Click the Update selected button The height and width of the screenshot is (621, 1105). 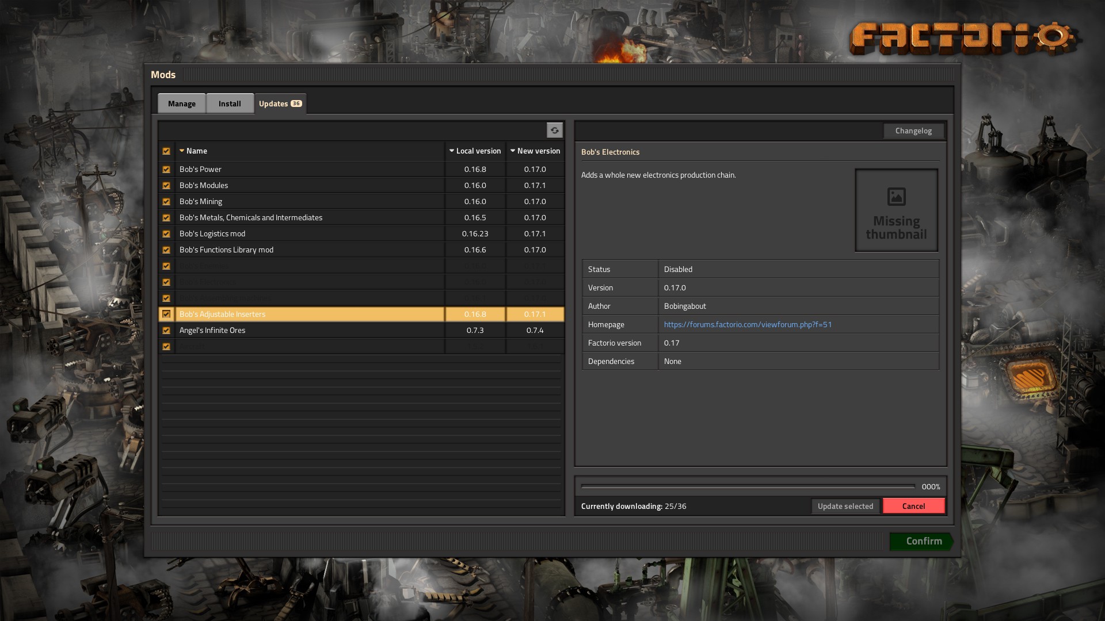(845, 506)
